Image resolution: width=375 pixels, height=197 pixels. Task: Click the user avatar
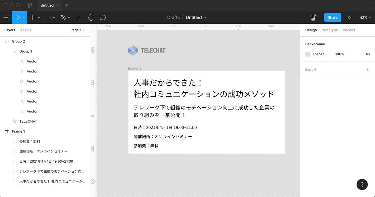[314, 18]
